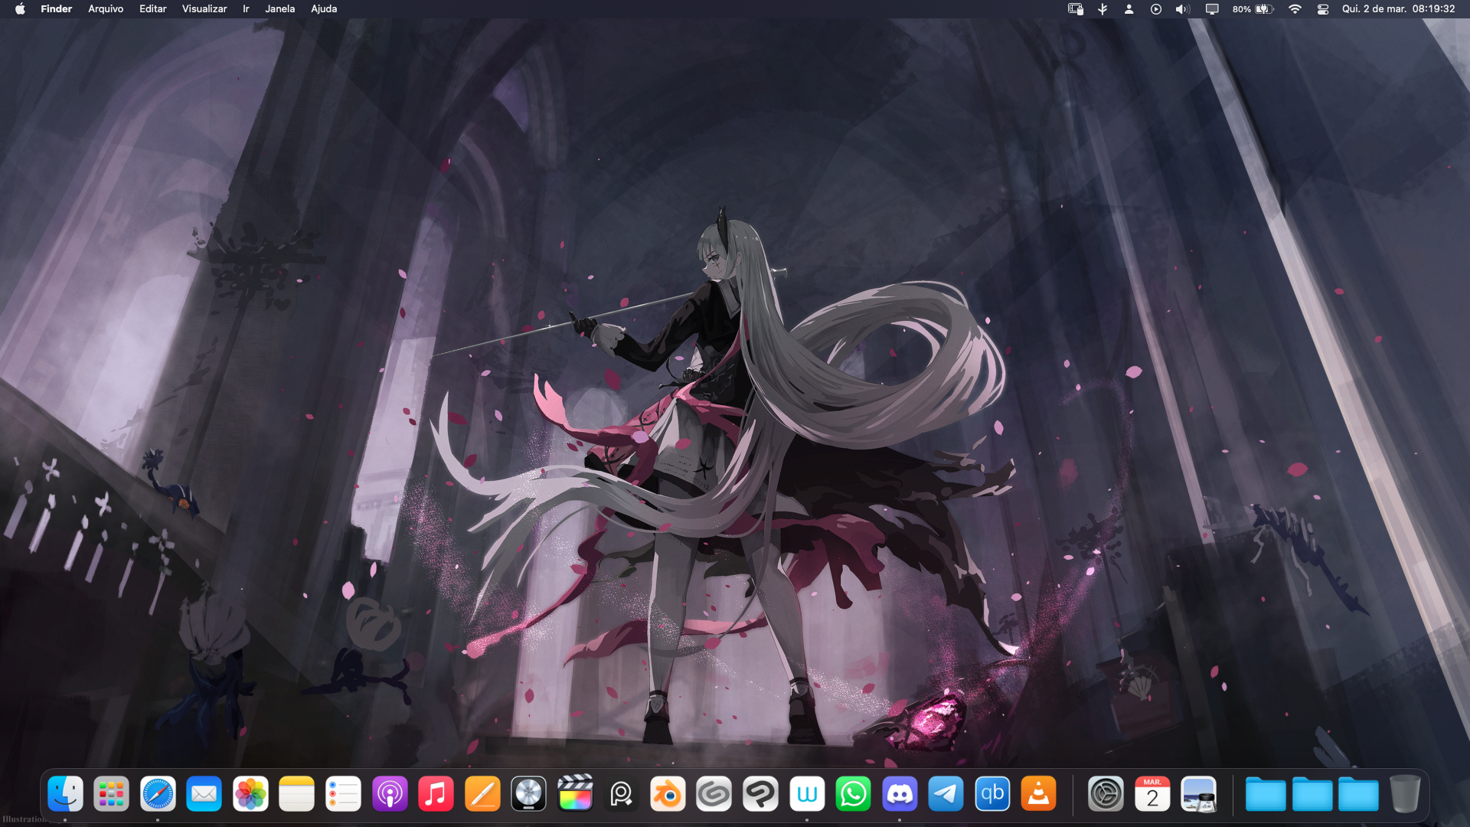This screenshot has height=827, width=1470.
Task: Expand the first folder stack in dock
Action: [x=1265, y=794]
